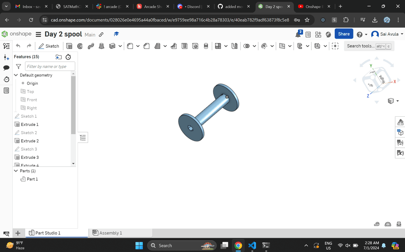Select the Hole tool
Viewport: 405px width, 252px height.
pyautogui.click(x=195, y=46)
